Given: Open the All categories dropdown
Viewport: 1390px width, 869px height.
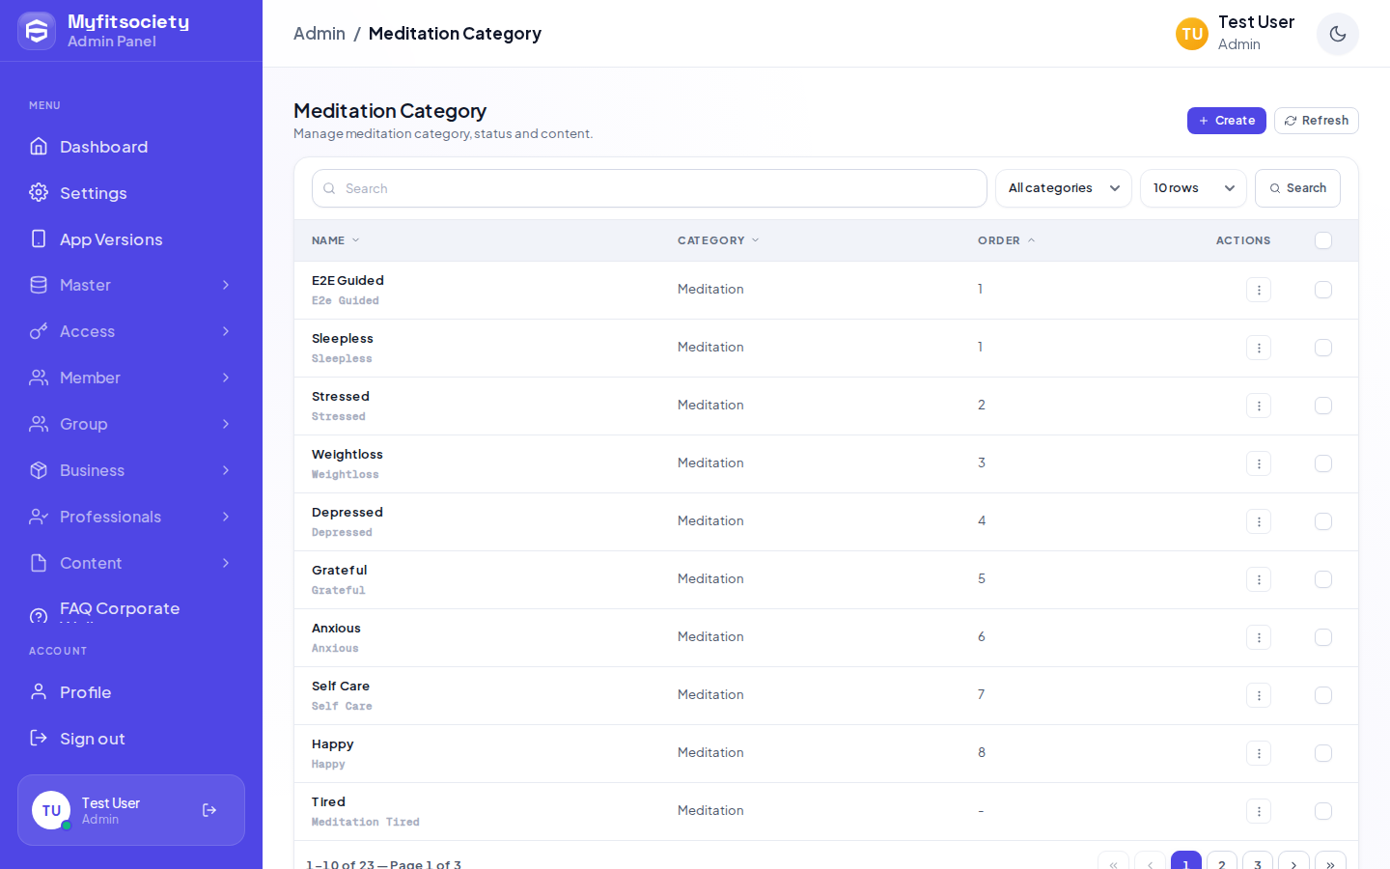Looking at the screenshot, I should click(x=1064, y=188).
